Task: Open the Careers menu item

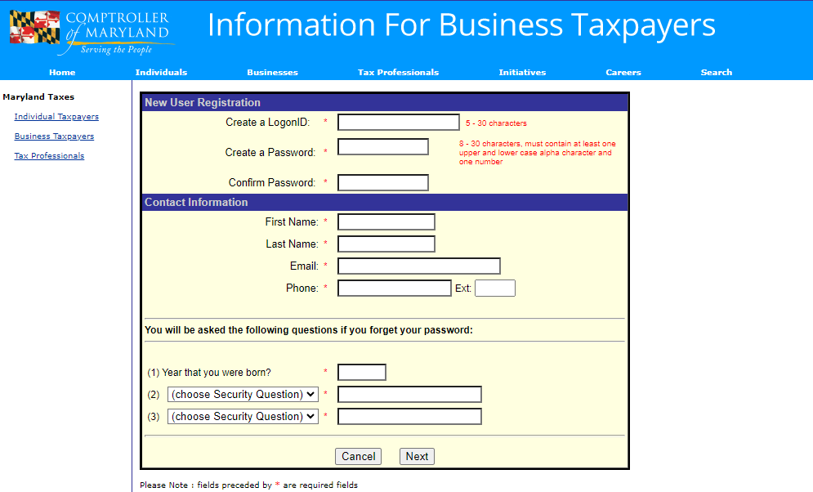Action: tap(623, 72)
